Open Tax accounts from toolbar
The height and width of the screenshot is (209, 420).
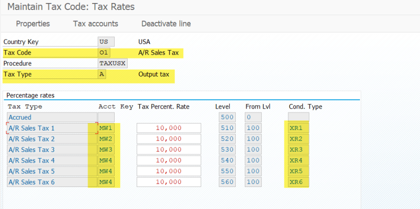tap(96, 23)
